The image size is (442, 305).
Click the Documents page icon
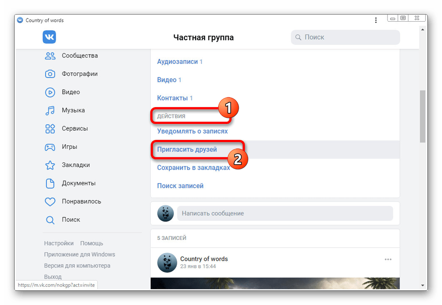(x=50, y=183)
